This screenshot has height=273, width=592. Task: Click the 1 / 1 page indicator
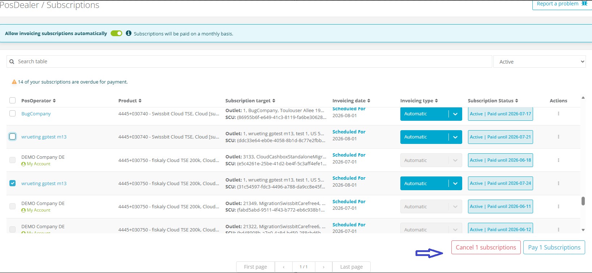tap(303, 267)
